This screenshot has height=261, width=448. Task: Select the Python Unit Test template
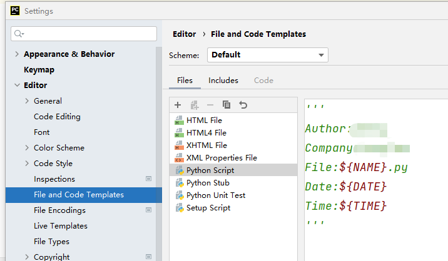tap(215, 195)
